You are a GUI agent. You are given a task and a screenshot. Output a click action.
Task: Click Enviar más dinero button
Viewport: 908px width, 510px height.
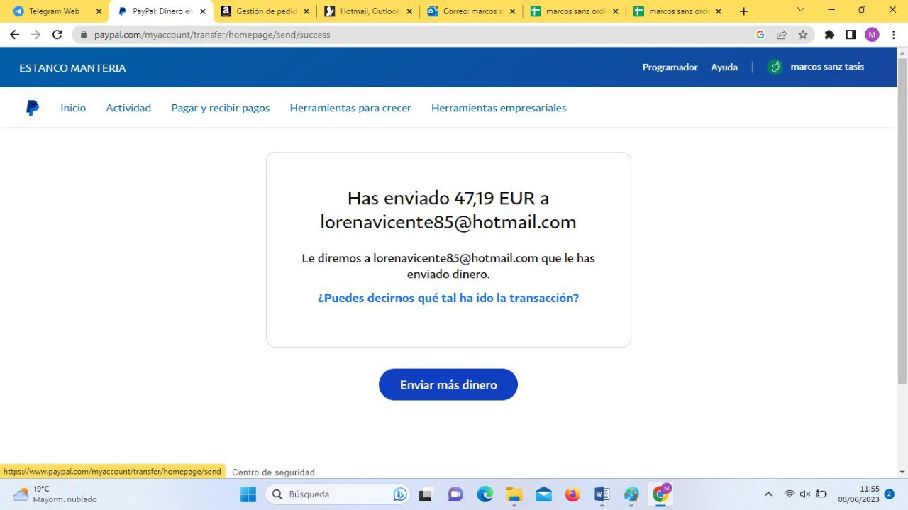448,384
